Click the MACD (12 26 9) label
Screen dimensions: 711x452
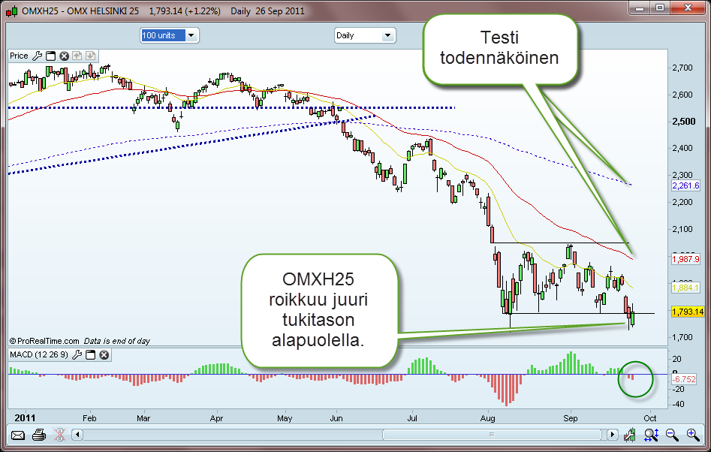coord(39,354)
